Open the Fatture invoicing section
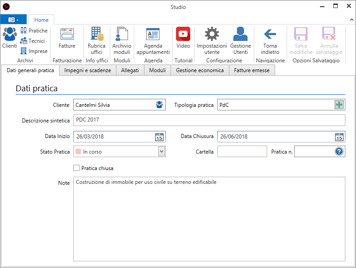Screen dimensions: 356x268 [x=67, y=38]
